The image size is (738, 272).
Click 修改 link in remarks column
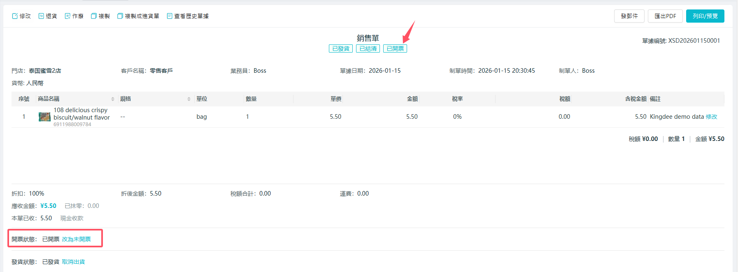(x=711, y=117)
